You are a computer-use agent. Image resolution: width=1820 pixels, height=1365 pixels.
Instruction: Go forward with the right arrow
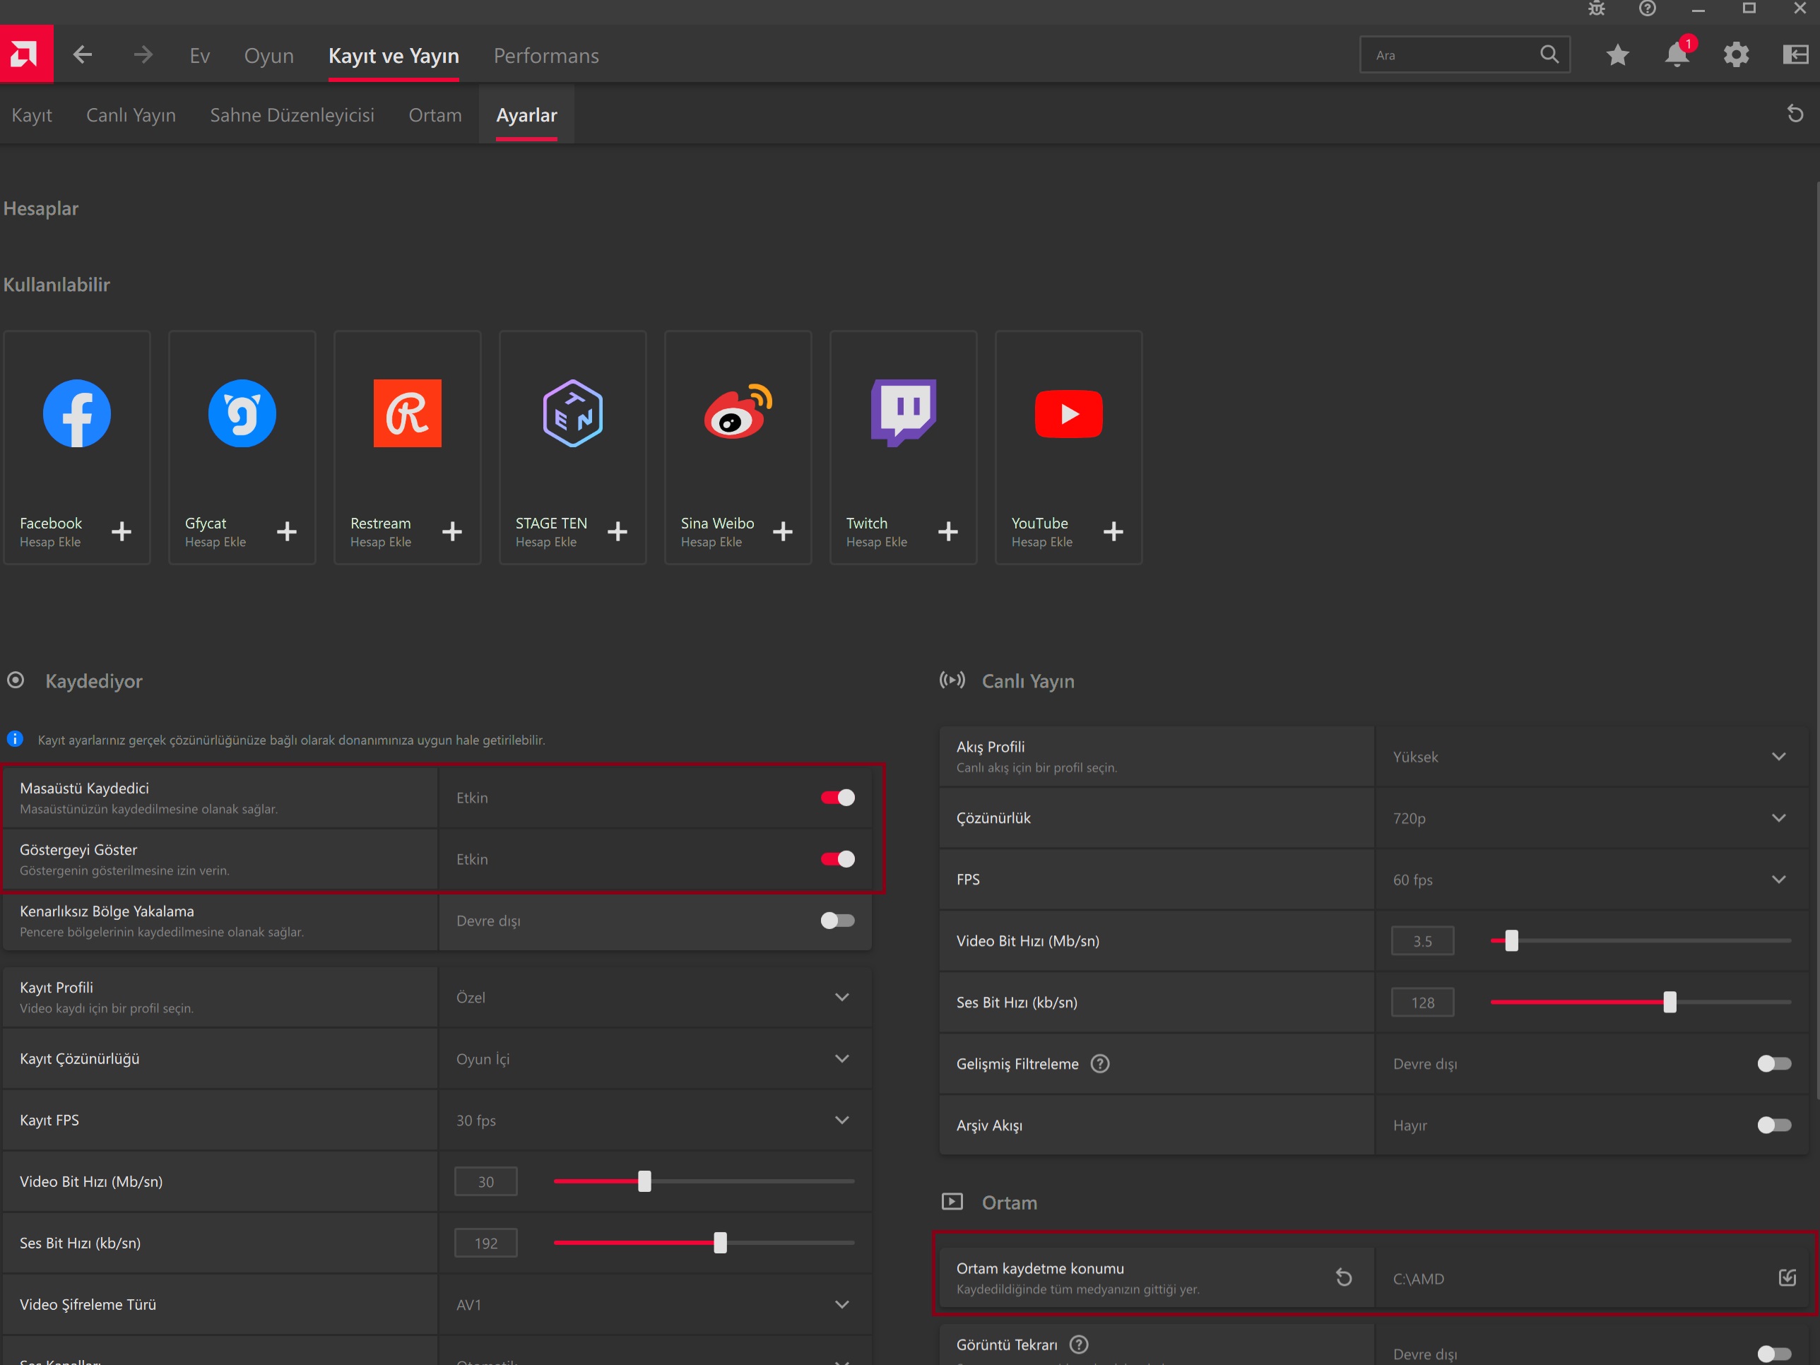click(x=143, y=55)
